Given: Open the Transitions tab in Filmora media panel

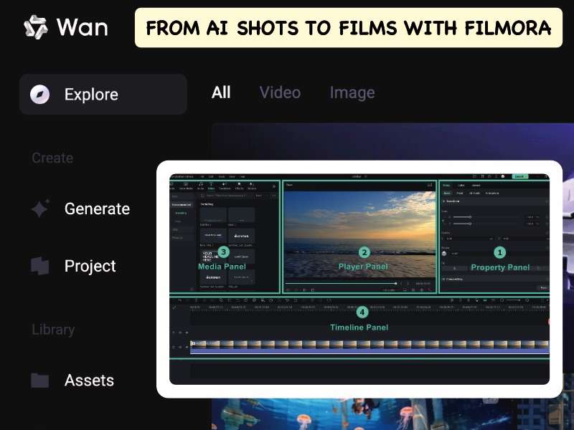Looking at the screenshot, I should [225, 186].
